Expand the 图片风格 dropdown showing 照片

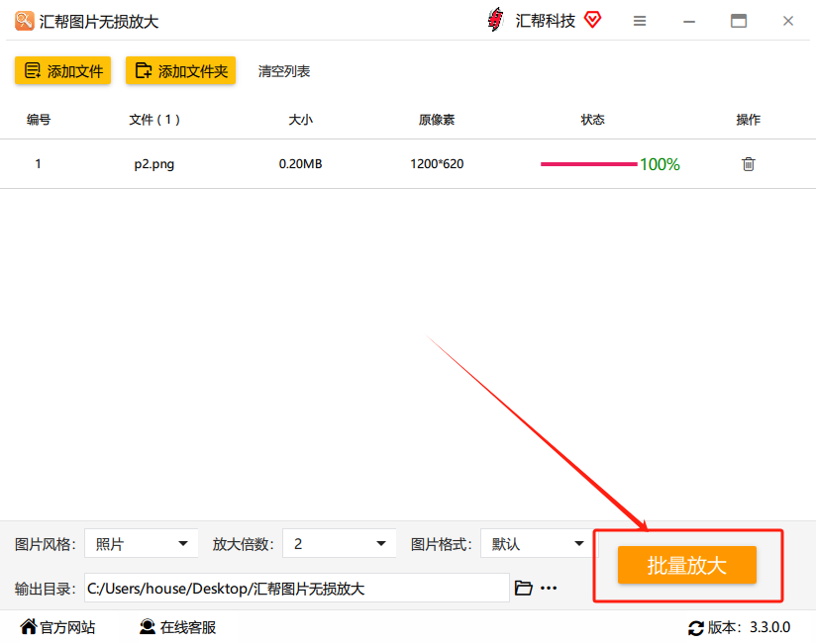tap(142, 544)
